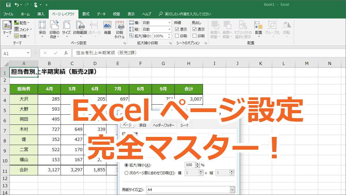Switch to the ヘルプ tab
Viewport: 346px width, 195px height.
(x=146, y=14)
